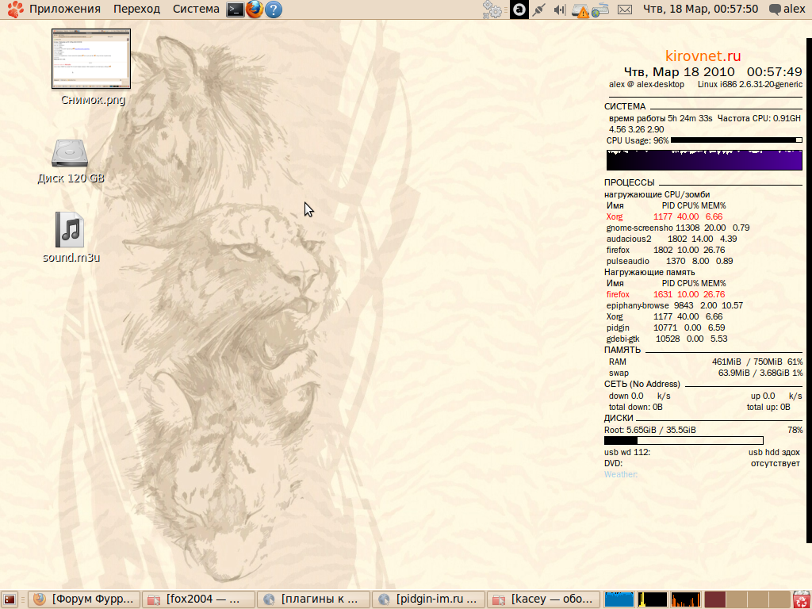Click the disk warning notification icon
The height and width of the screenshot is (609, 812).
coord(582,10)
